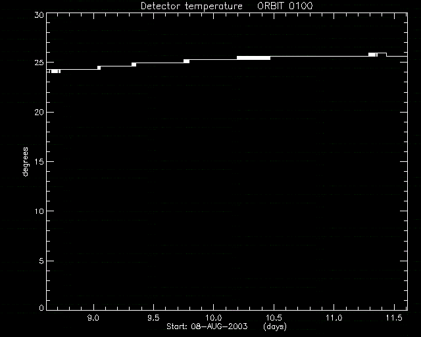The height and width of the screenshot is (337, 421).
Task: Click the y-axis label 20
Action: pos(39,112)
